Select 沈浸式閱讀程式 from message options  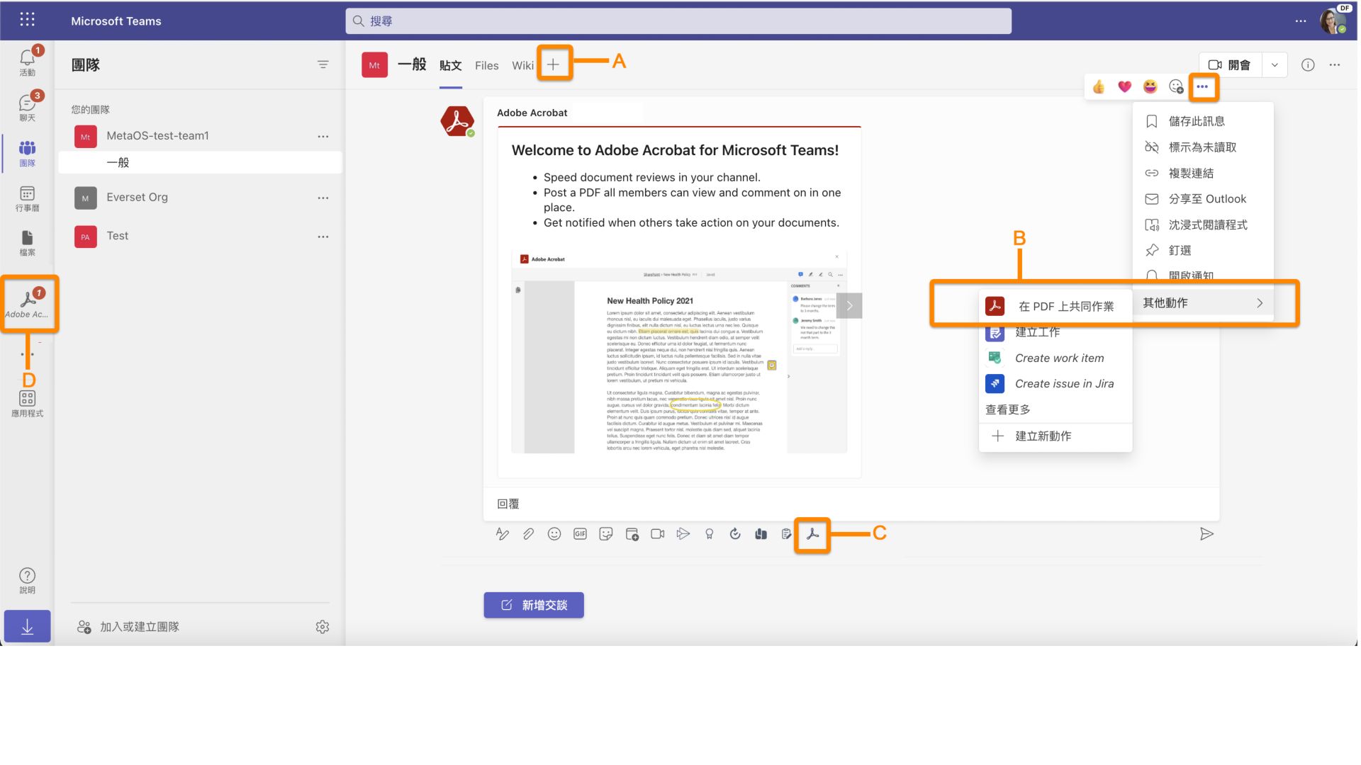[1206, 224]
